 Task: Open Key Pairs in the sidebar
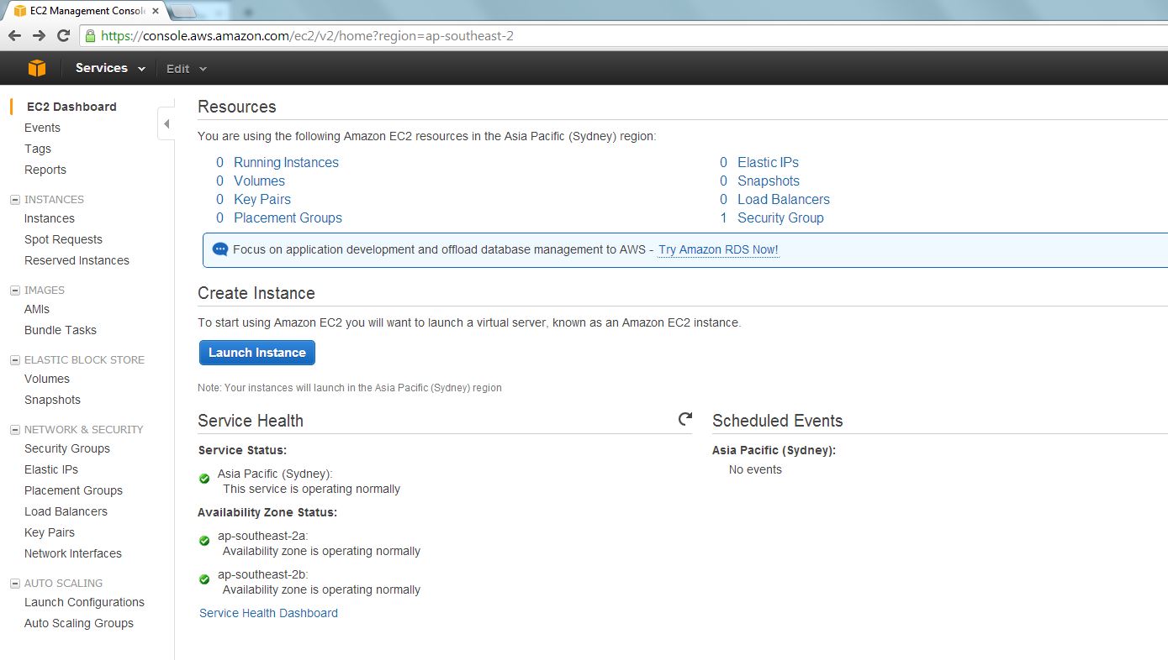[50, 532]
